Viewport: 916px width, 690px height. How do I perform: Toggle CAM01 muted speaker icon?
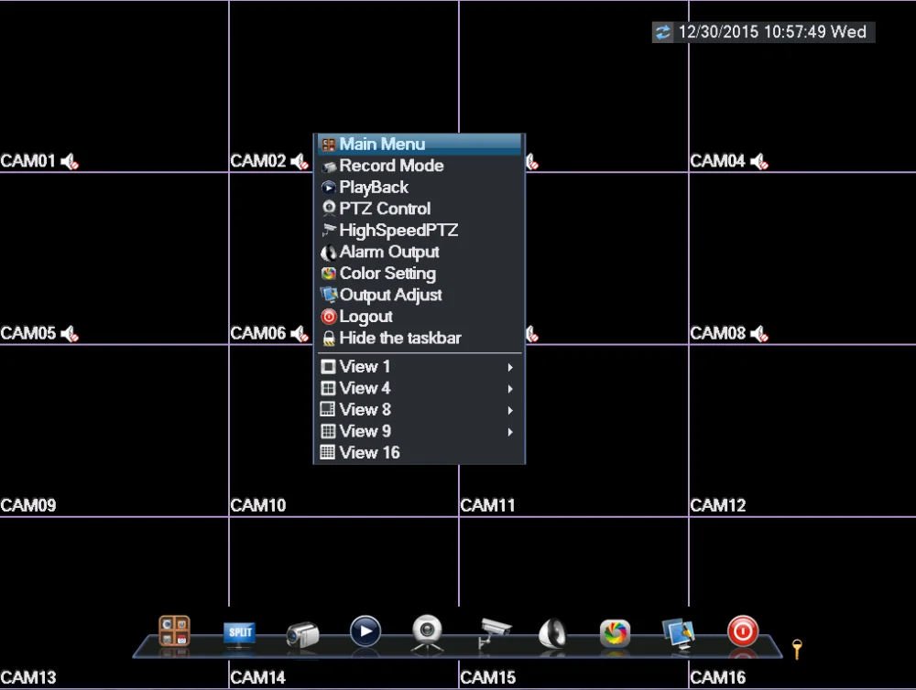point(70,161)
